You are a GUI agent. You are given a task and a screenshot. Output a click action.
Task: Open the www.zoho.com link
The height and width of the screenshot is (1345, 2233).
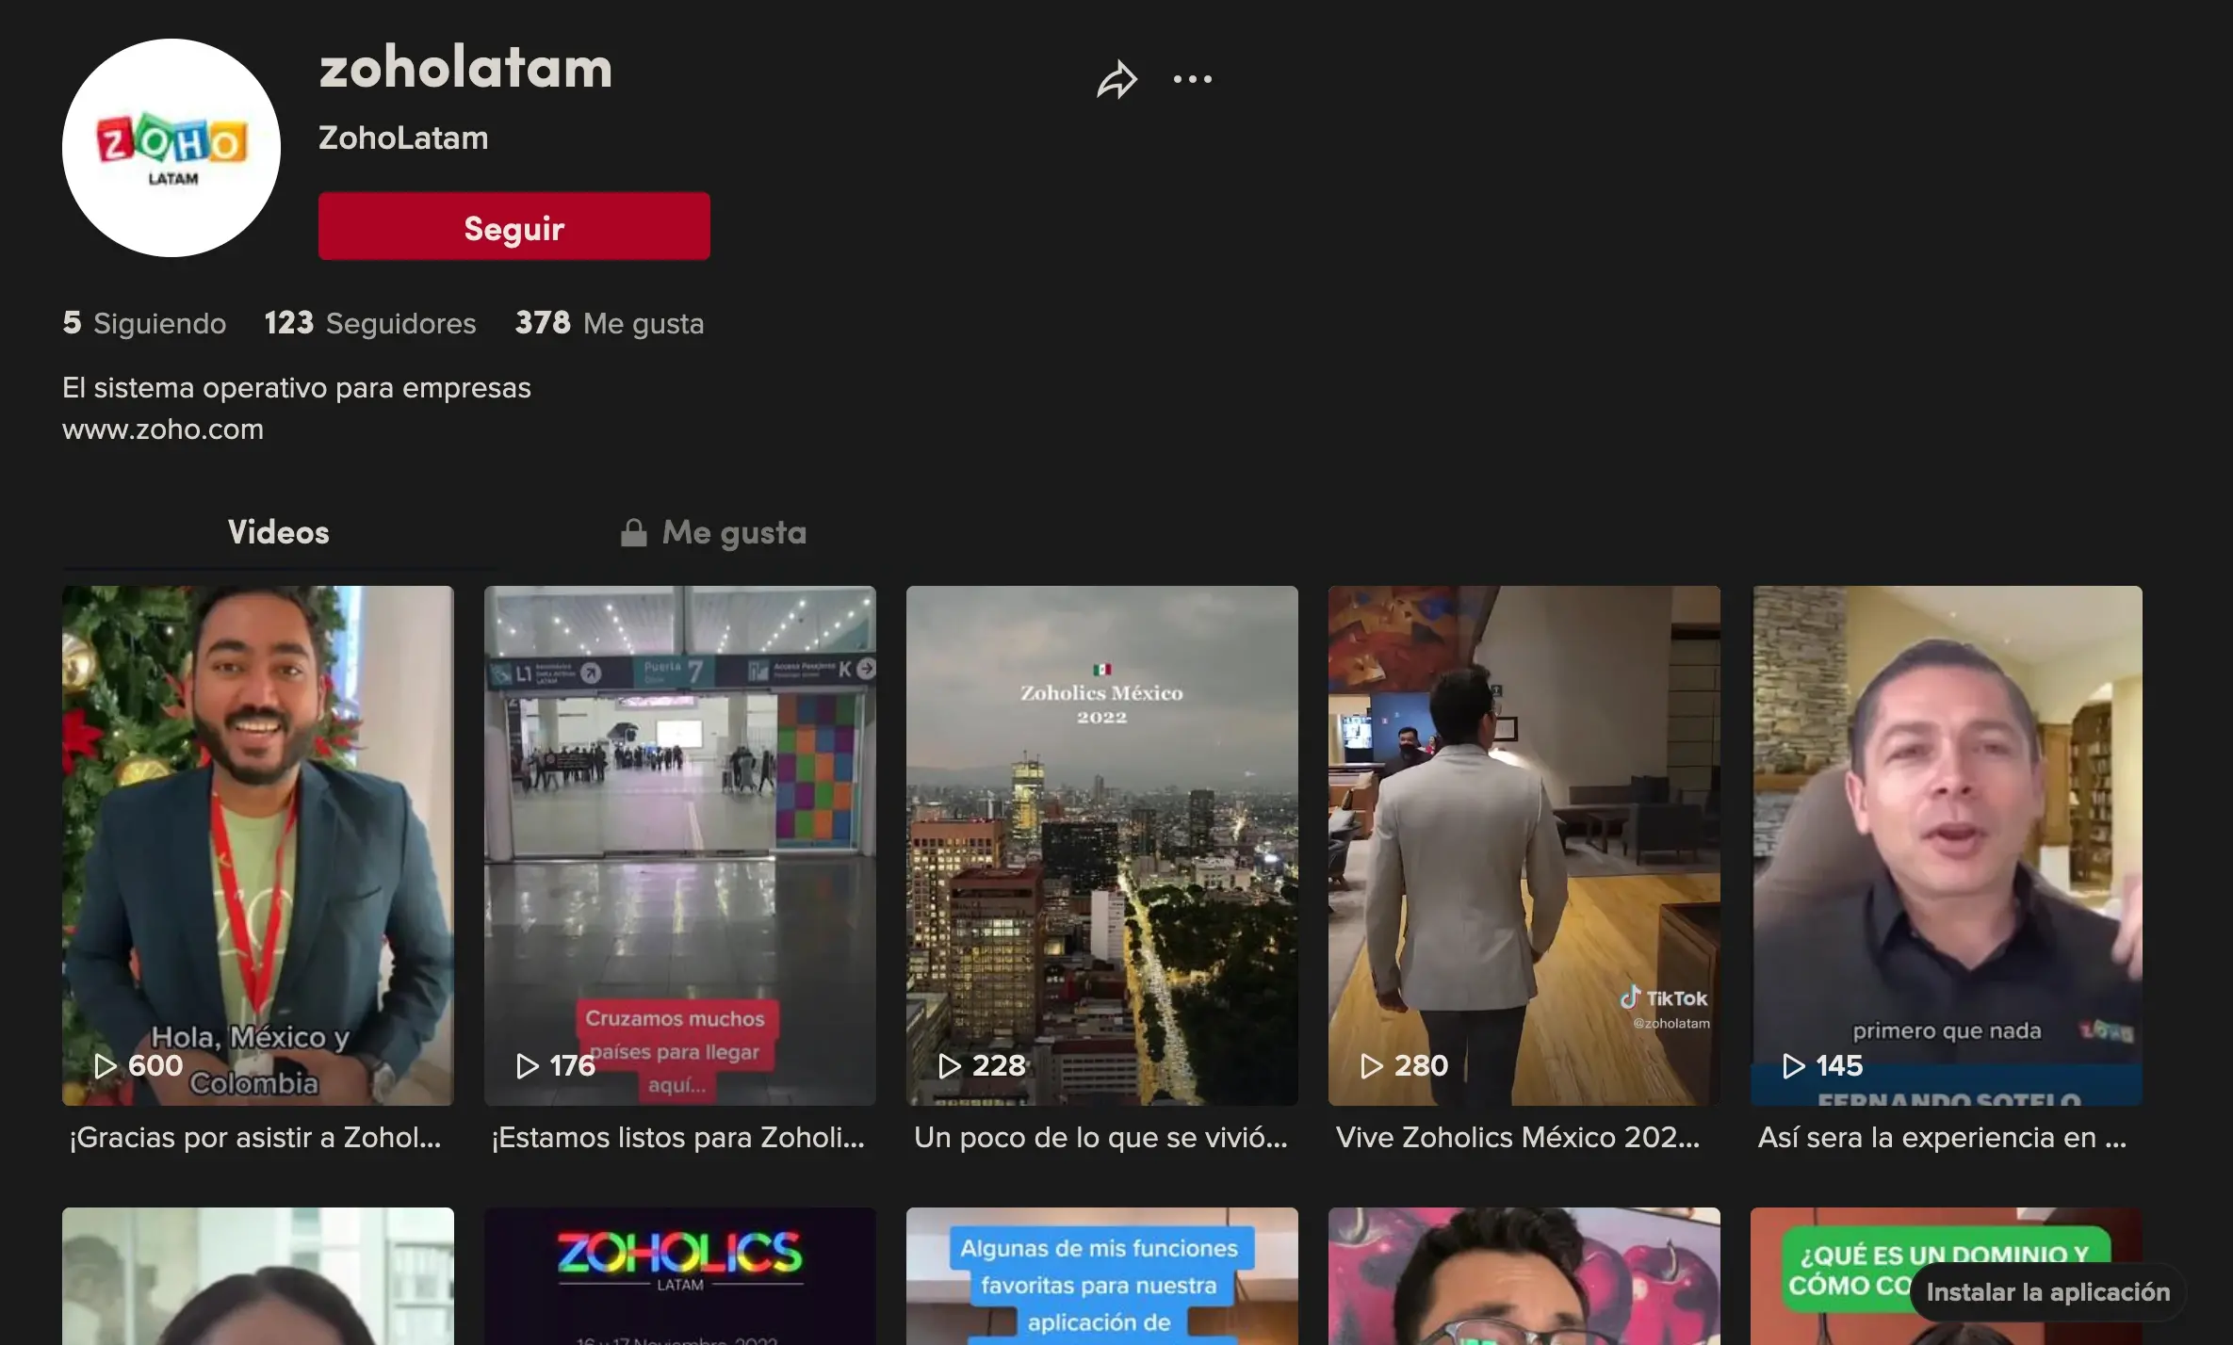coord(163,429)
